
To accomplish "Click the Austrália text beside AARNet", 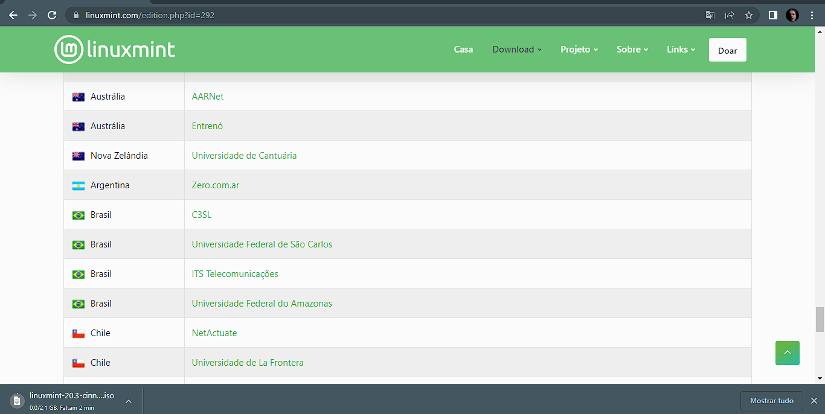I will point(108,97).
